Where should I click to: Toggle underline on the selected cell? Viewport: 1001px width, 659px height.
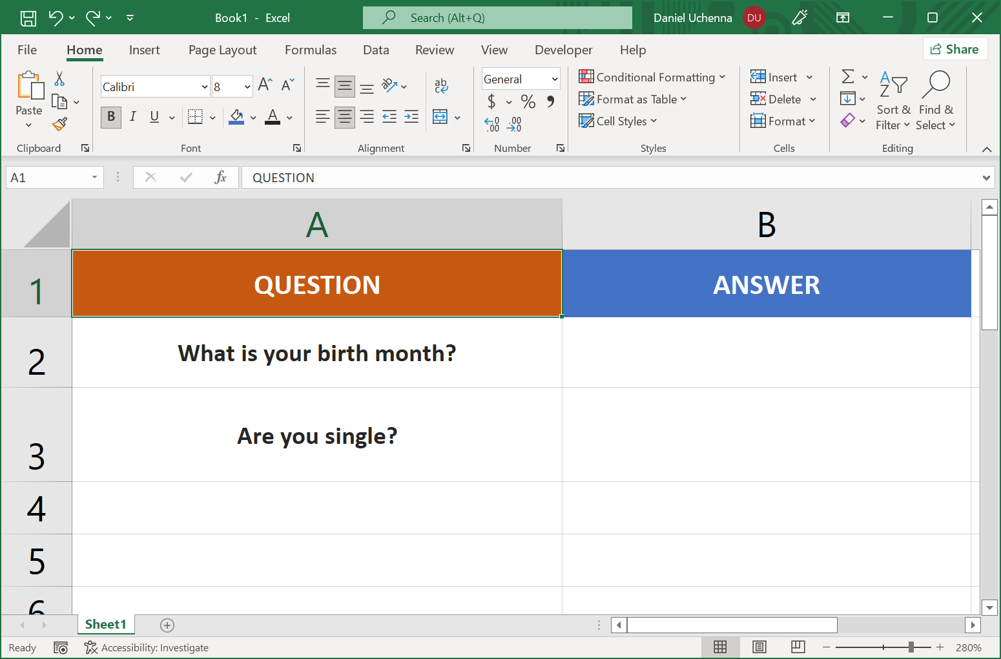click(153, 117)
